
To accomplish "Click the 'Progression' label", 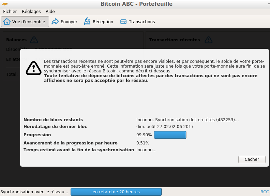I will click(x=37, y=135).
